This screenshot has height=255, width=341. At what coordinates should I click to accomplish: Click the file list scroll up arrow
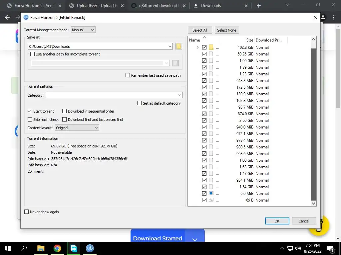point(313,39)
